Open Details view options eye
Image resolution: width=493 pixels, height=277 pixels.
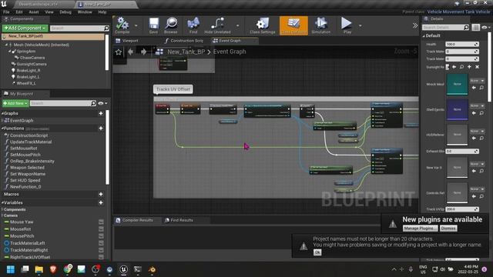click(x=486, y=28)
